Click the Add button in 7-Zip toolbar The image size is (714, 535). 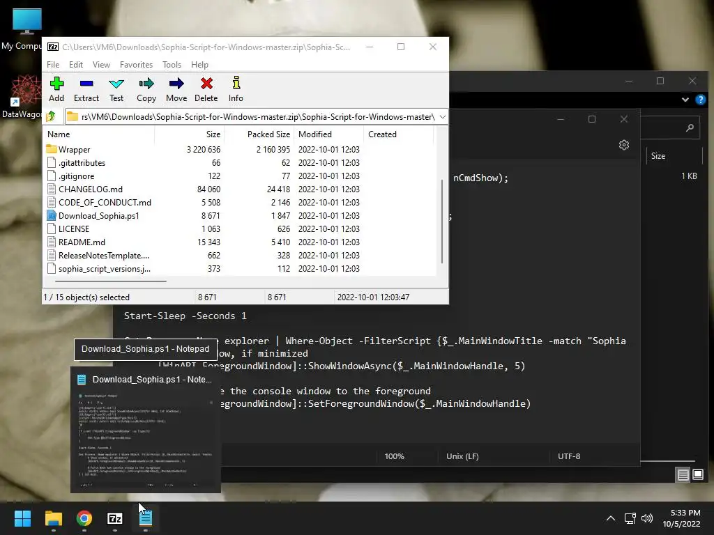(56, 89)
